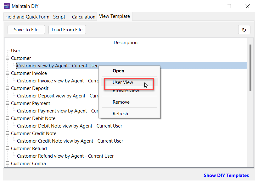Collapse the Customer Credit Note node
This screenshot has height=183, width=258.
[7, 133]
